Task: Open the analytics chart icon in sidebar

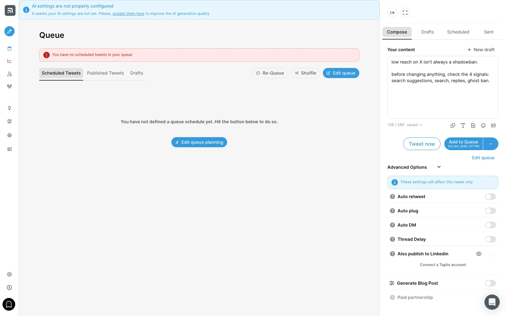Action: (9, 61)
